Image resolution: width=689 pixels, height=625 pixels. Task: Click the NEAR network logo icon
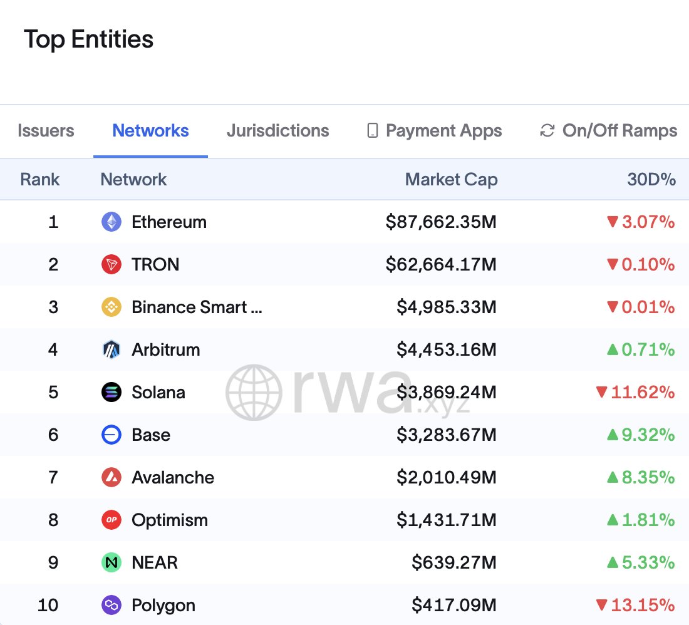111,562
